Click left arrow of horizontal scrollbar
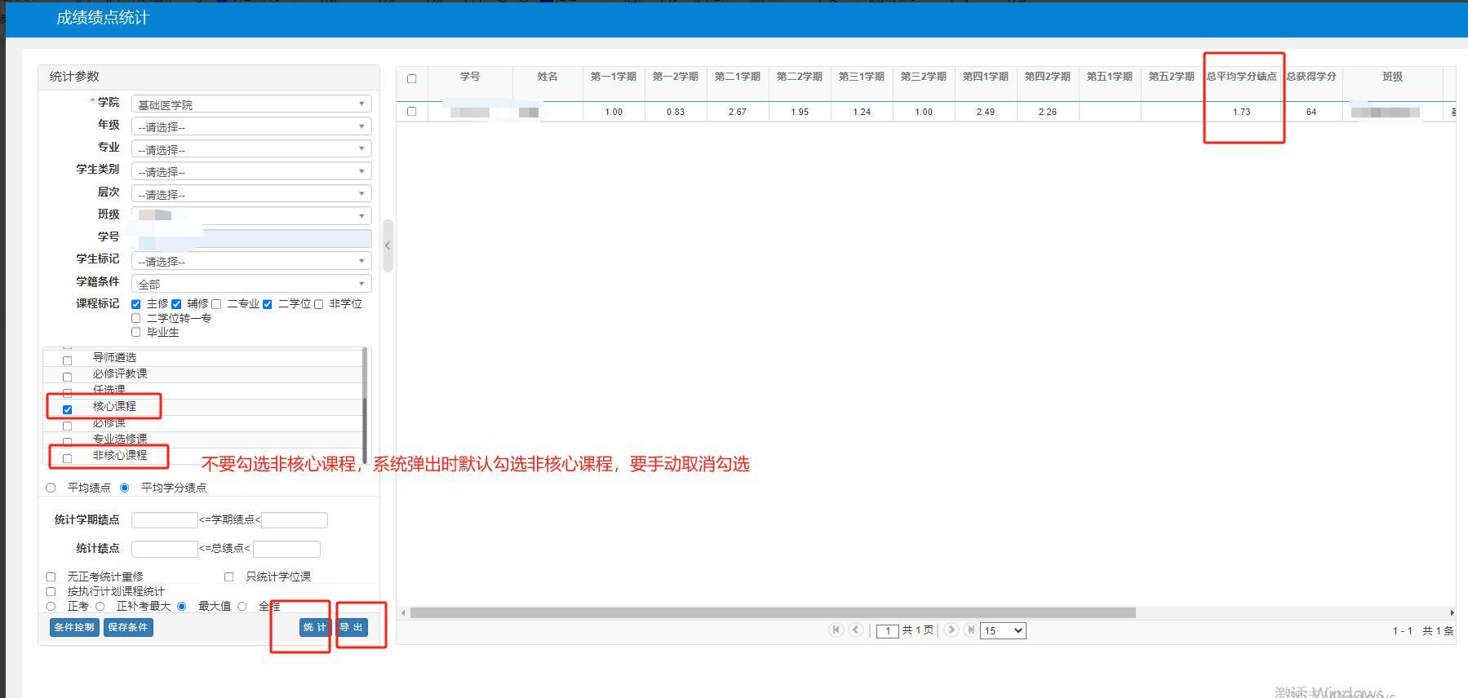Screen dimensions: 1468x698 [402, 612]
